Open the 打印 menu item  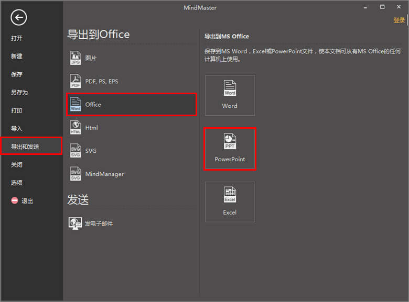click(17, 110)
